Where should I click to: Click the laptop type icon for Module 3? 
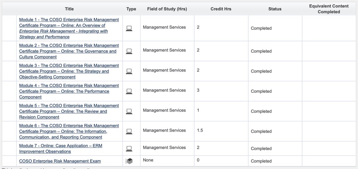tap(129, 71)
